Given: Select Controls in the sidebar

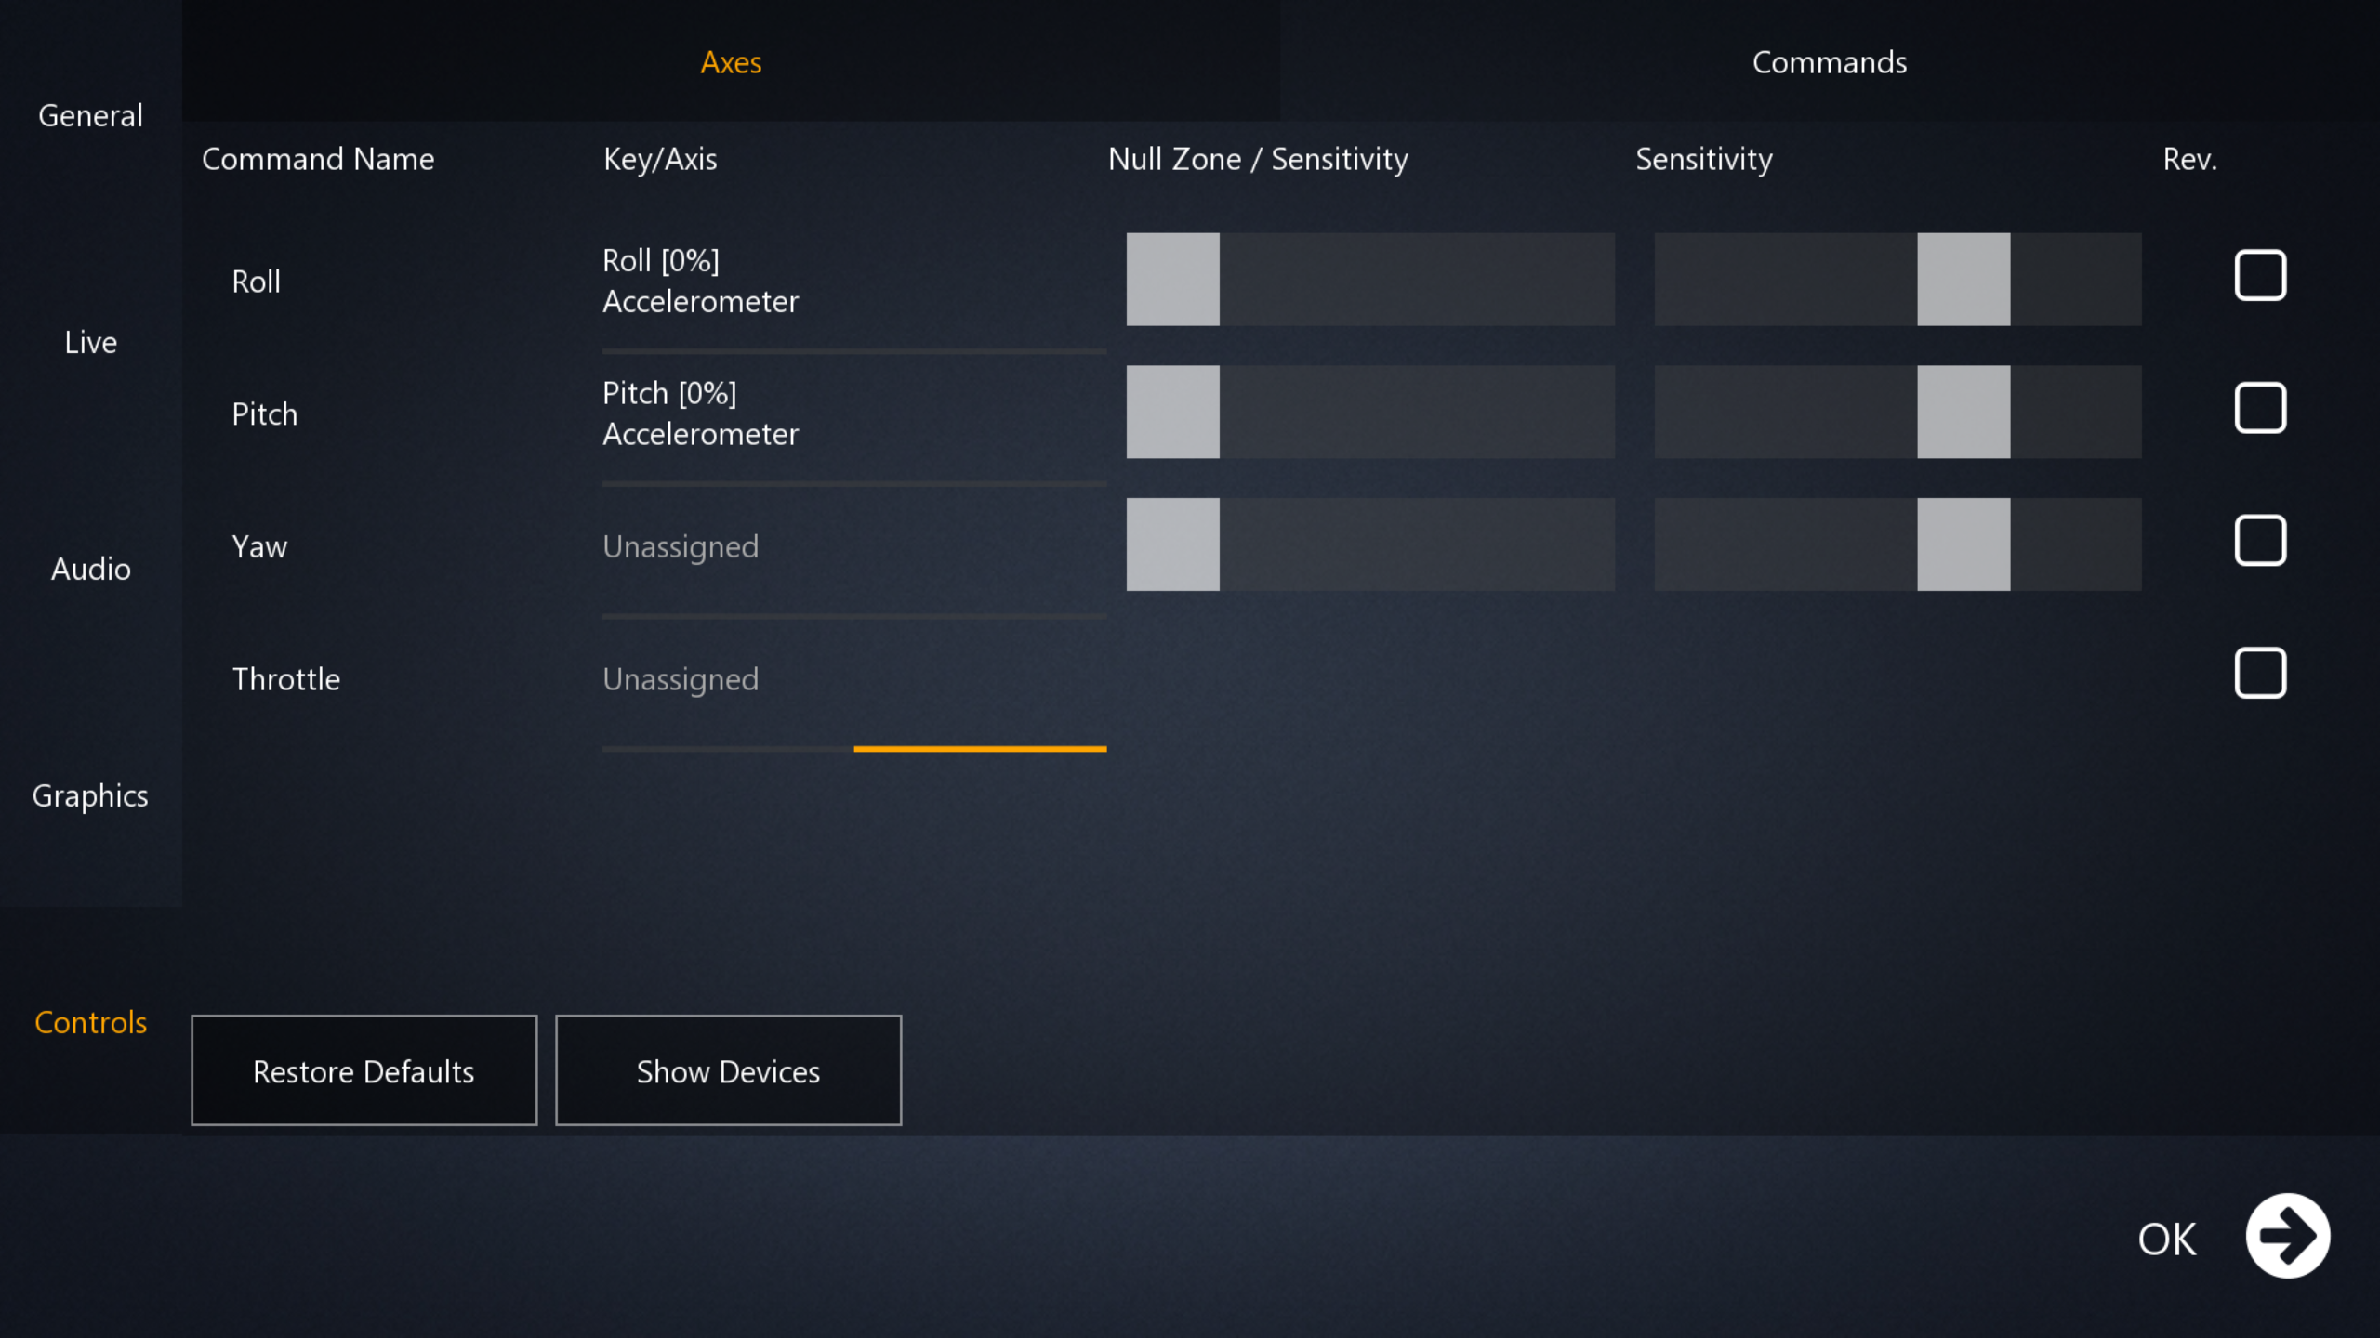Looking at the screenshot, I should (90, 1022).
